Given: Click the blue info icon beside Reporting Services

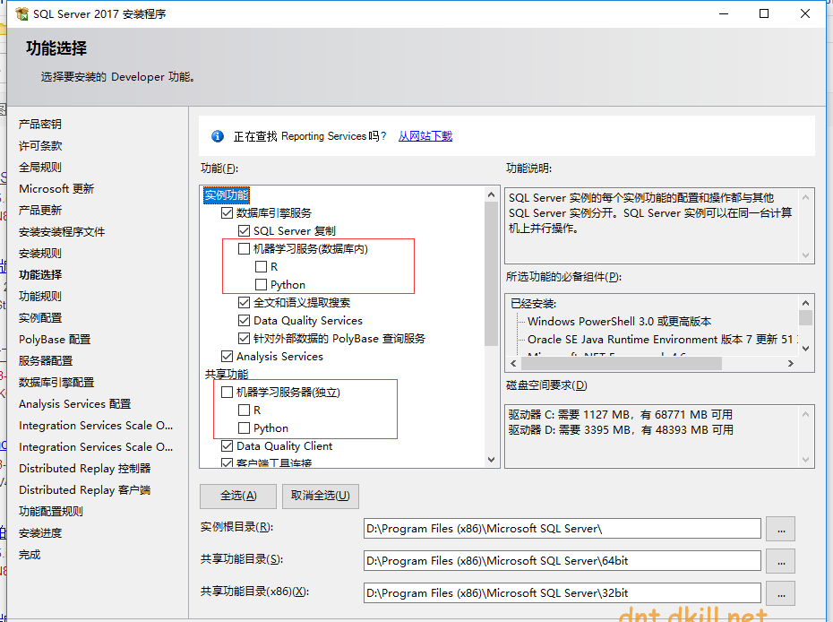Looking at the screenshot, I should click(218, 136).
